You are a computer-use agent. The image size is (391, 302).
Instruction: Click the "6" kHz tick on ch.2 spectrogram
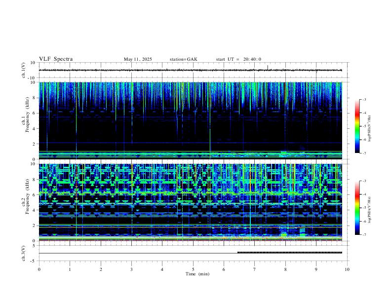point(34,194)
